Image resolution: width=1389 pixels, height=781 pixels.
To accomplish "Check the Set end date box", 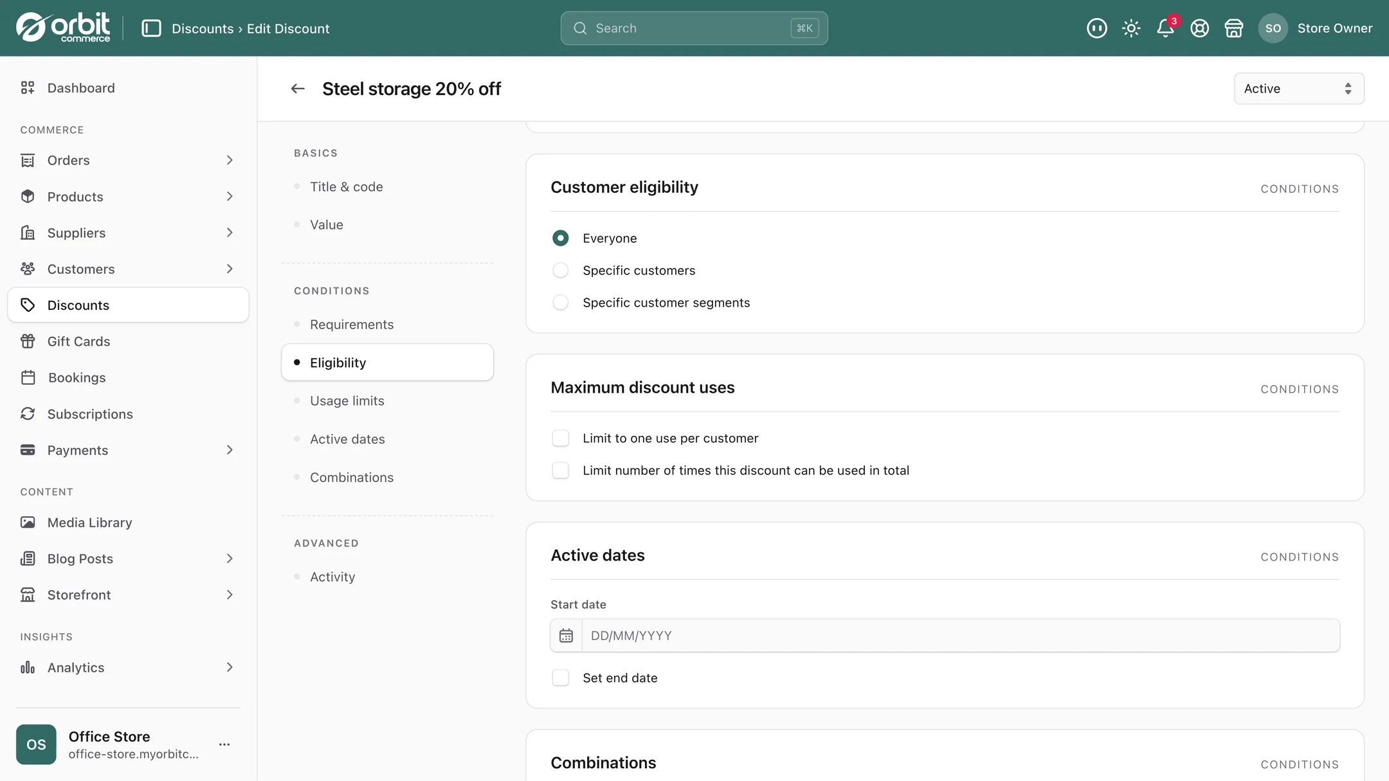I will click(561, 678).
